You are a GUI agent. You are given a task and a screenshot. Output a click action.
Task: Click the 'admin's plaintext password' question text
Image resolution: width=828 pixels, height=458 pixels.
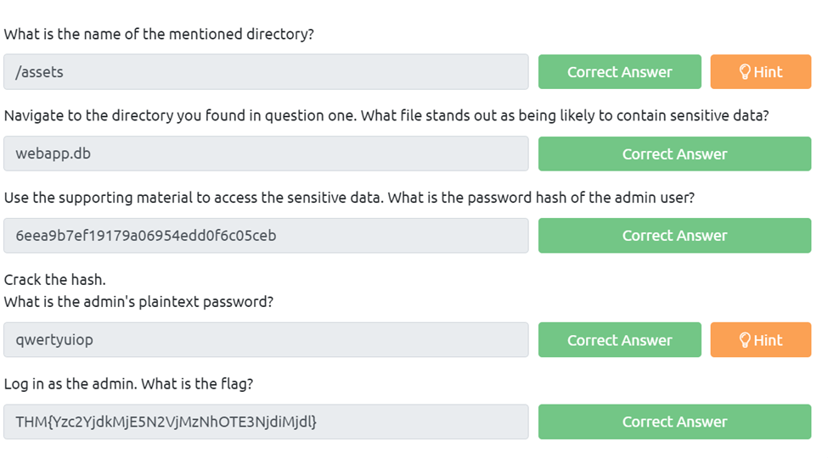(138, 302)
